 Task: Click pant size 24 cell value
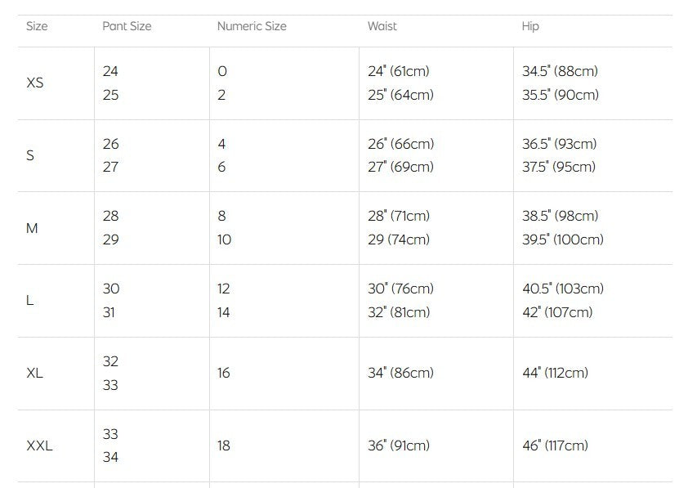coord(110,71)
